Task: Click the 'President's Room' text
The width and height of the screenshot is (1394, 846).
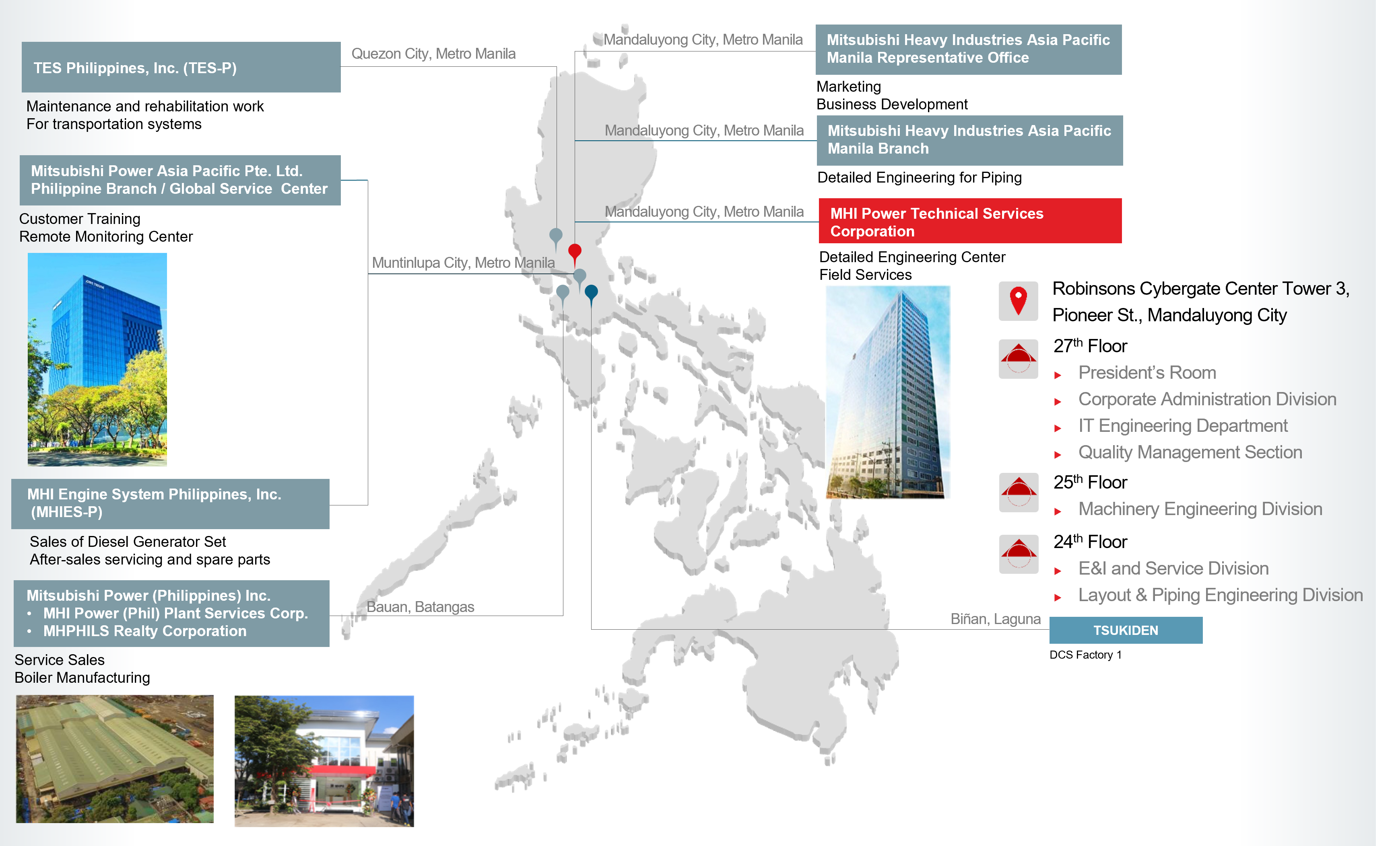Action: (1147, 373)
